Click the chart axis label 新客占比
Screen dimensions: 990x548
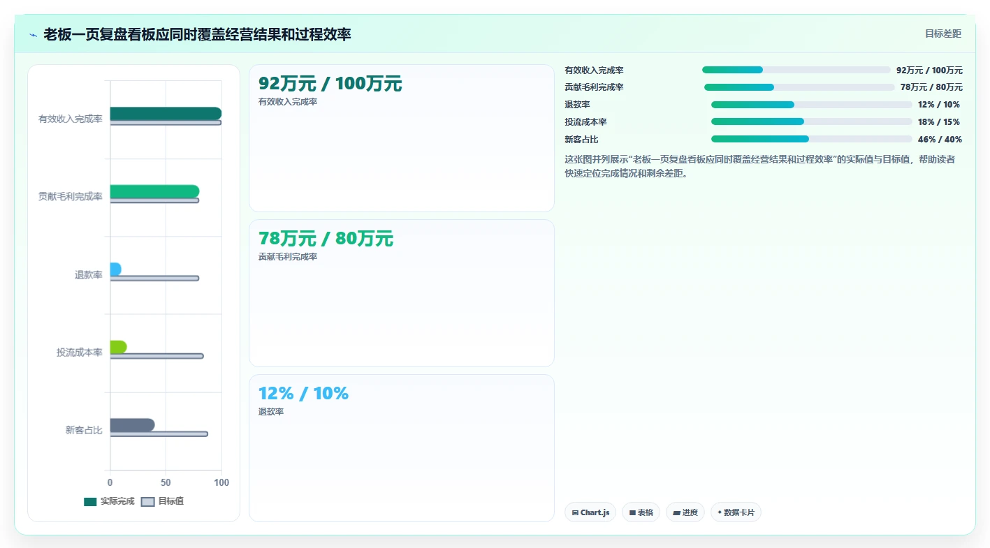(x=84, y=430)
